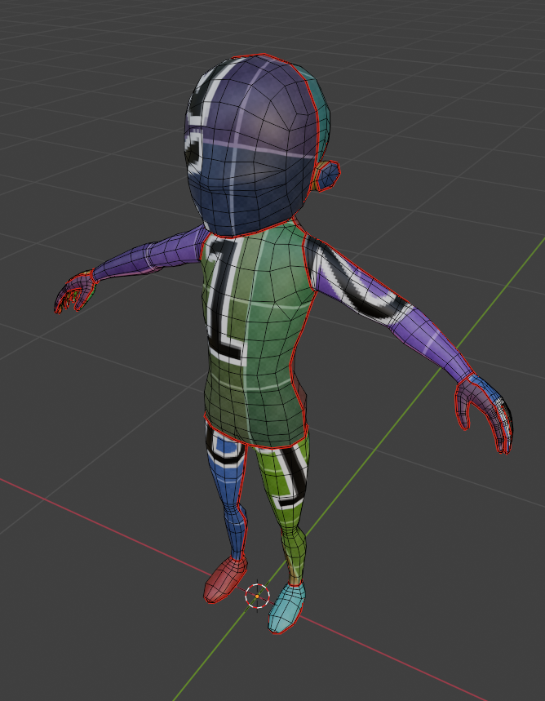Click the hand at the end of the black-striped arm
Viewport: 545px width, 701px height.
(x=485, y=414)
